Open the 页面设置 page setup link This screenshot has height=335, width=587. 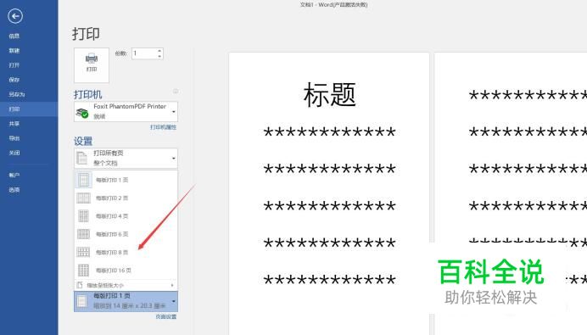pyautogui.click(x=166, y=316)
